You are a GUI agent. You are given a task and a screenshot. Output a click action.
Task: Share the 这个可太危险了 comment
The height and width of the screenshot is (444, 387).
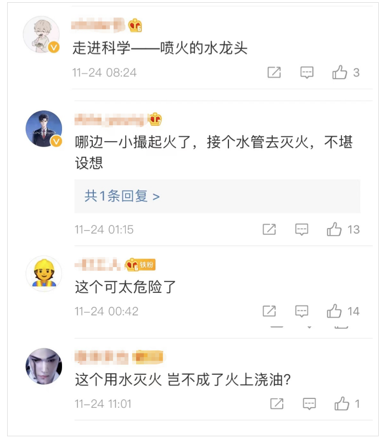[269, 312]
